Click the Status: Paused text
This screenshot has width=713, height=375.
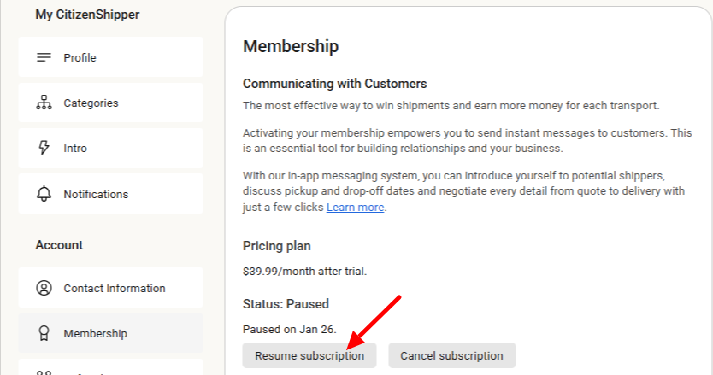coord(286,303)
